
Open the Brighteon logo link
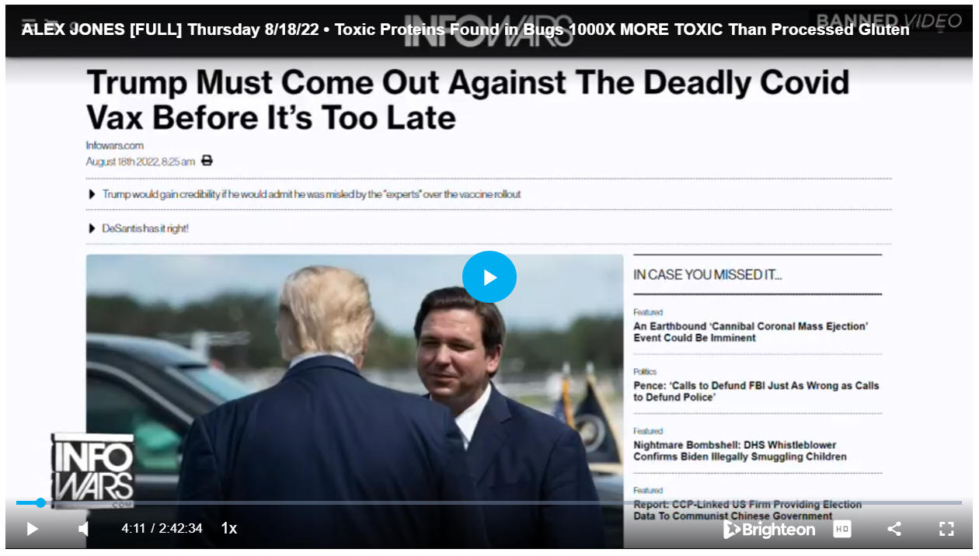(769, 530)
